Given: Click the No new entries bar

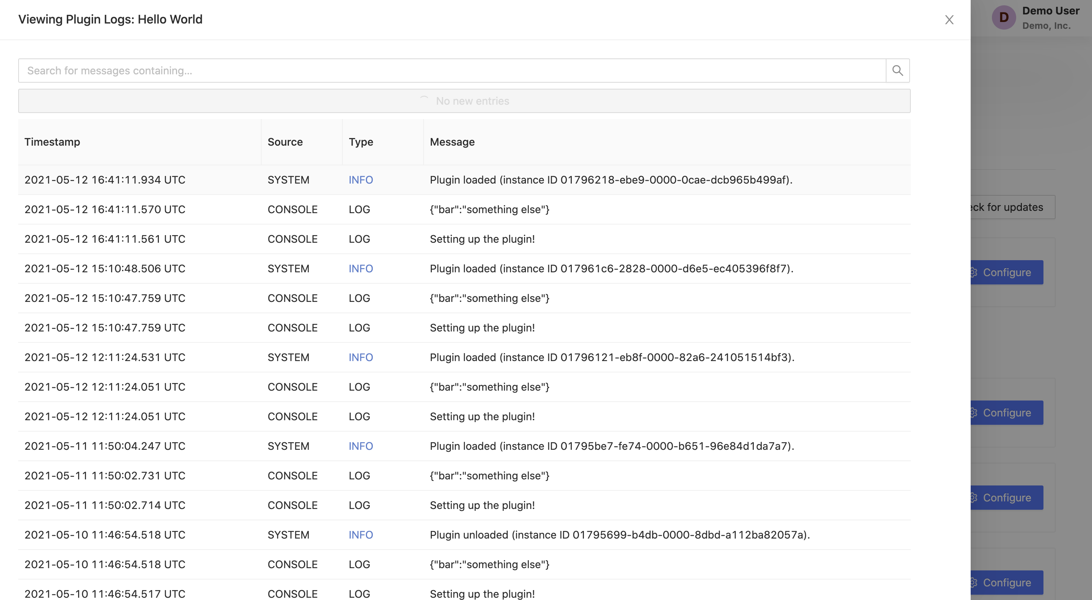Looking at the screenshot, I should pyautogui.click(x=464, y=101).
